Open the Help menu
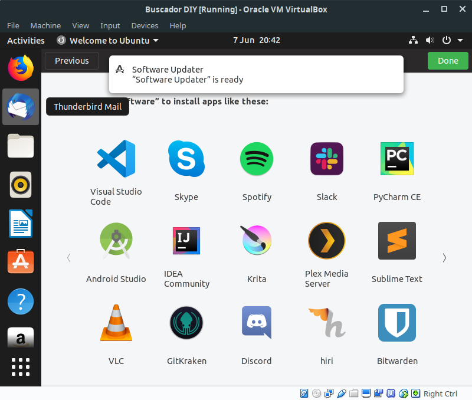This screenshot has width=472, height=400. pos(178,25)
